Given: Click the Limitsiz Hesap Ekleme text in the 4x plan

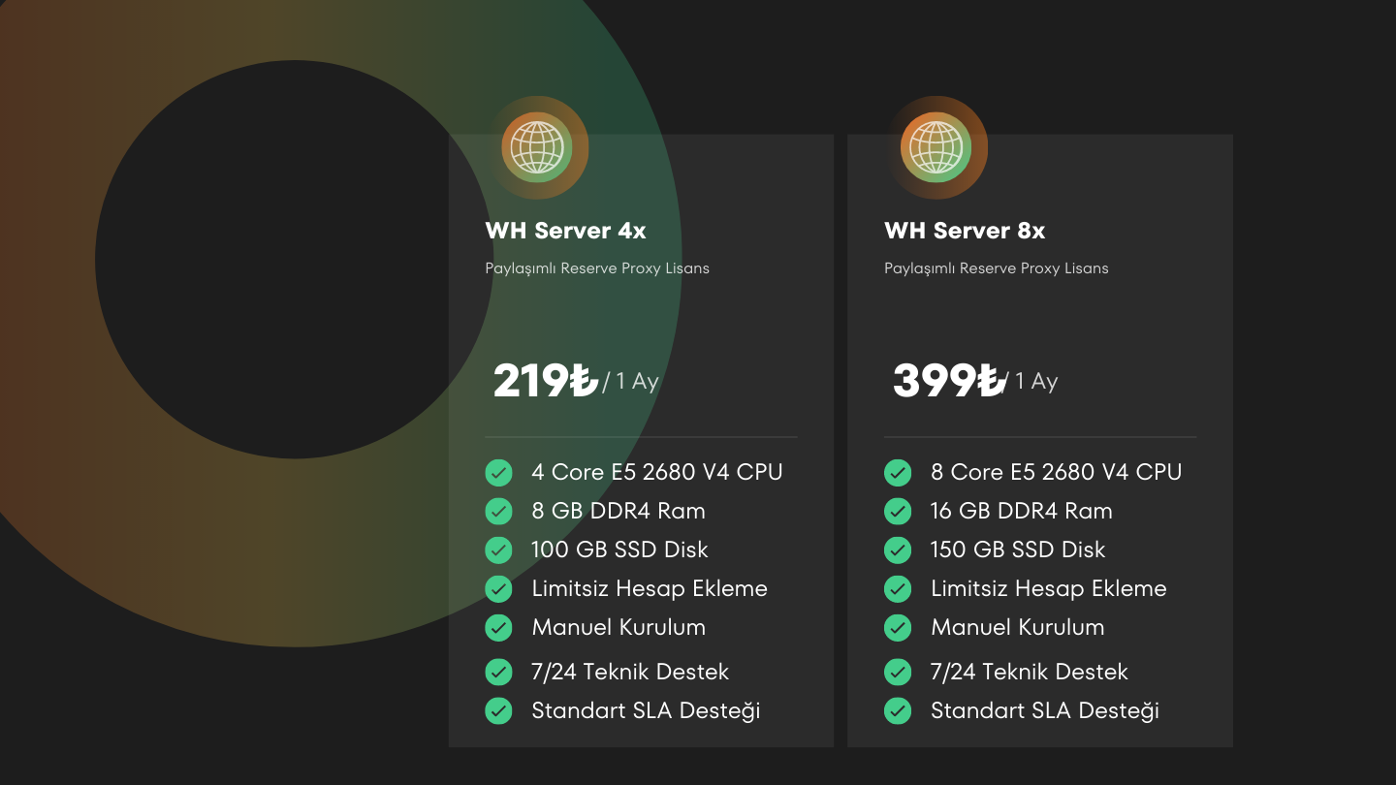Looking at the screenshot, I should coord(650,588).
